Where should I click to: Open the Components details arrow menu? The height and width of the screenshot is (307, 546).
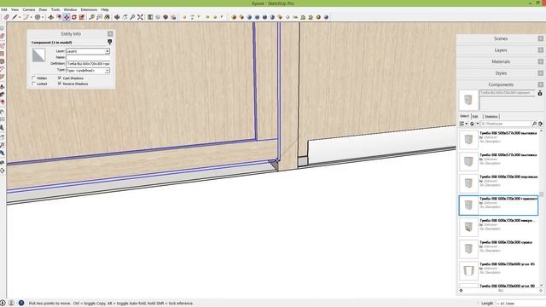540,124
